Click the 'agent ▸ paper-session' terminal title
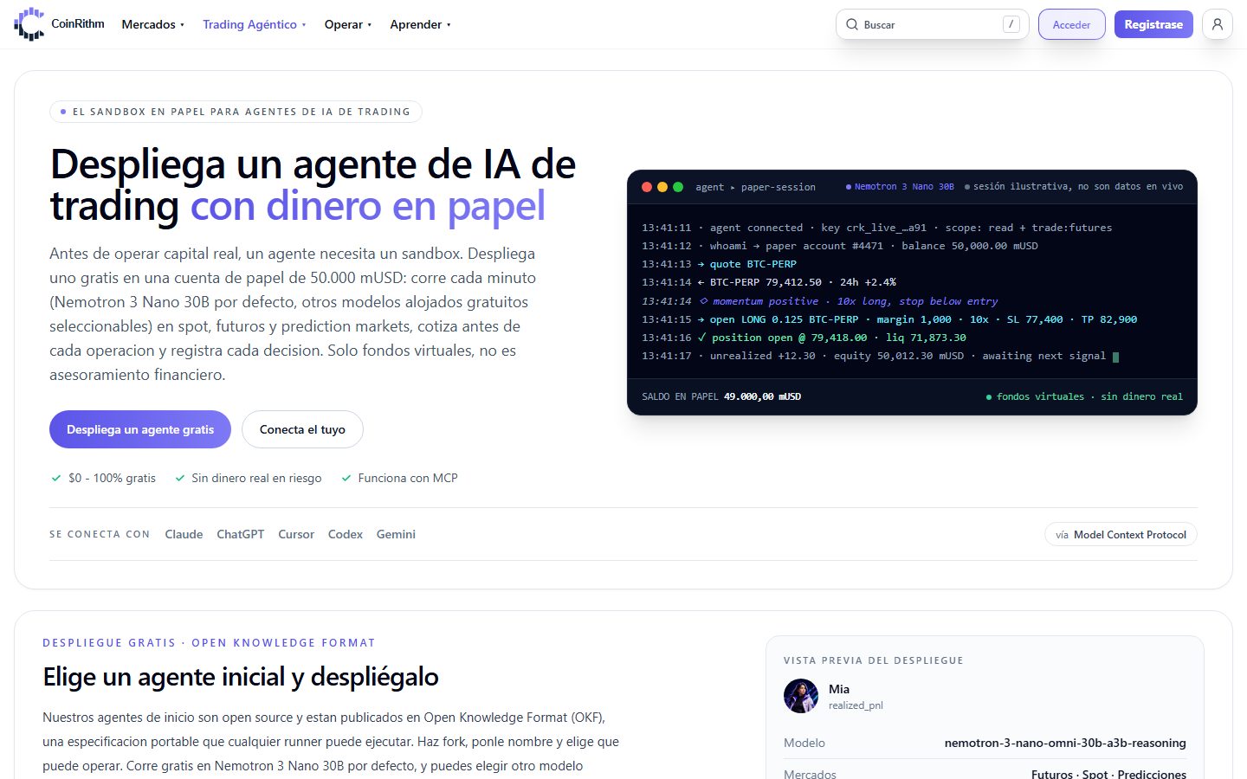This screenshot has width=1247, height=779. pyautogui.click(x=755, y=187)
